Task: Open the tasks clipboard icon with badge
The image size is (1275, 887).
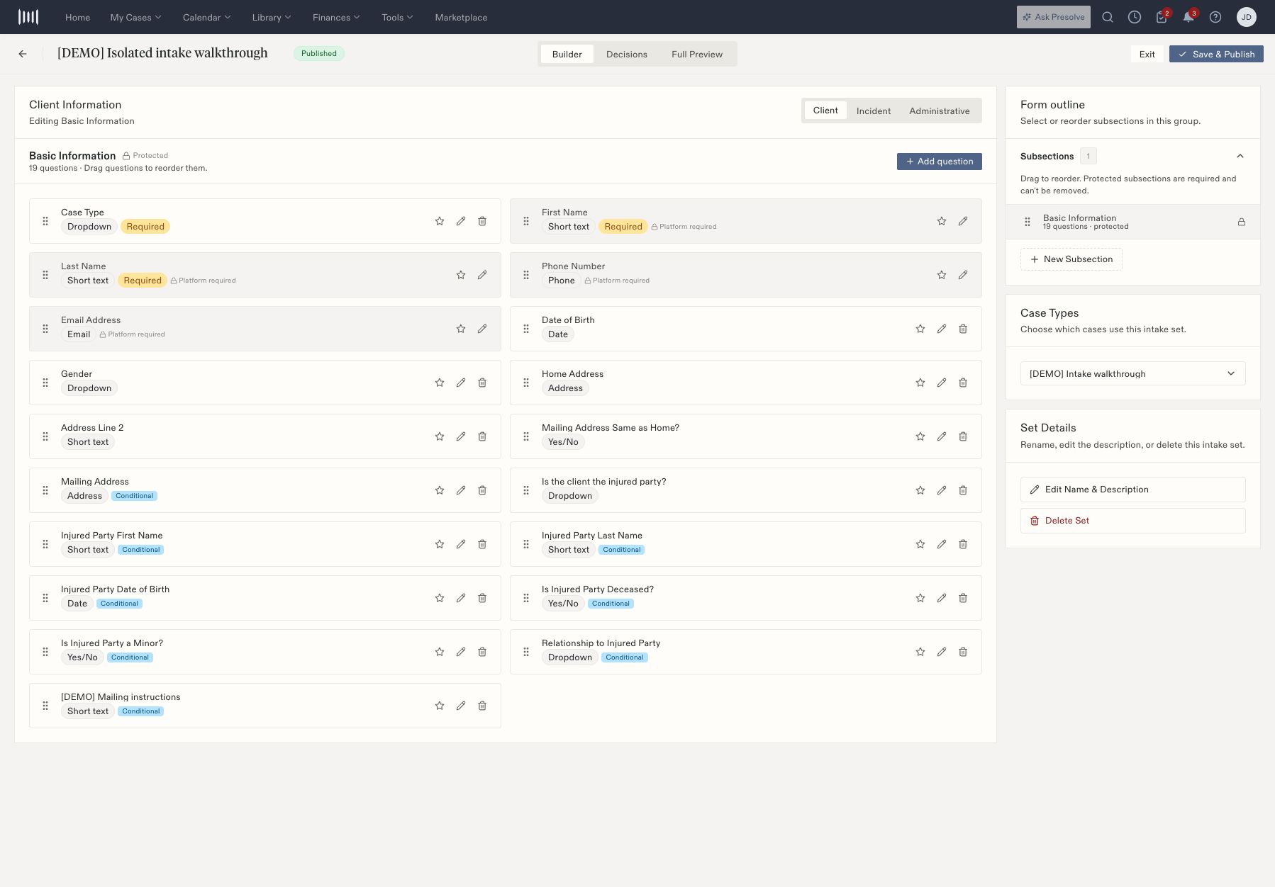Action: (1162, 17)
